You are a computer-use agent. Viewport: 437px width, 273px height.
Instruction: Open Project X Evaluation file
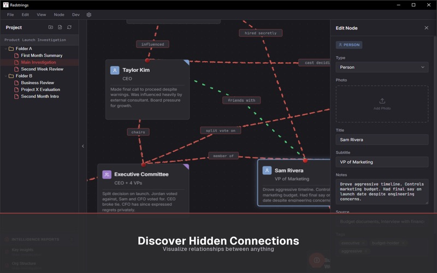[40, 90]
